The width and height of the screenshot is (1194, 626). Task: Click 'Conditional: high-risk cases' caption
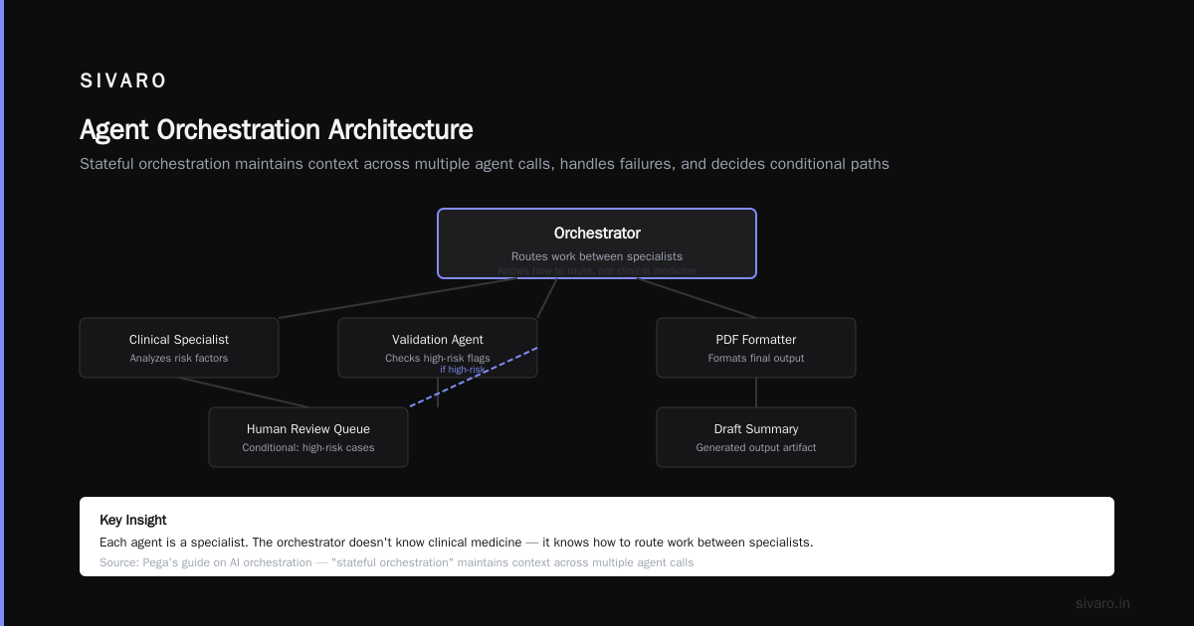[308, 447]
